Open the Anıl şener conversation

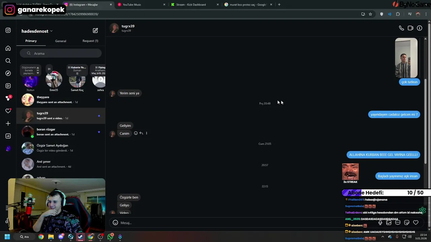tap(61, 164)
